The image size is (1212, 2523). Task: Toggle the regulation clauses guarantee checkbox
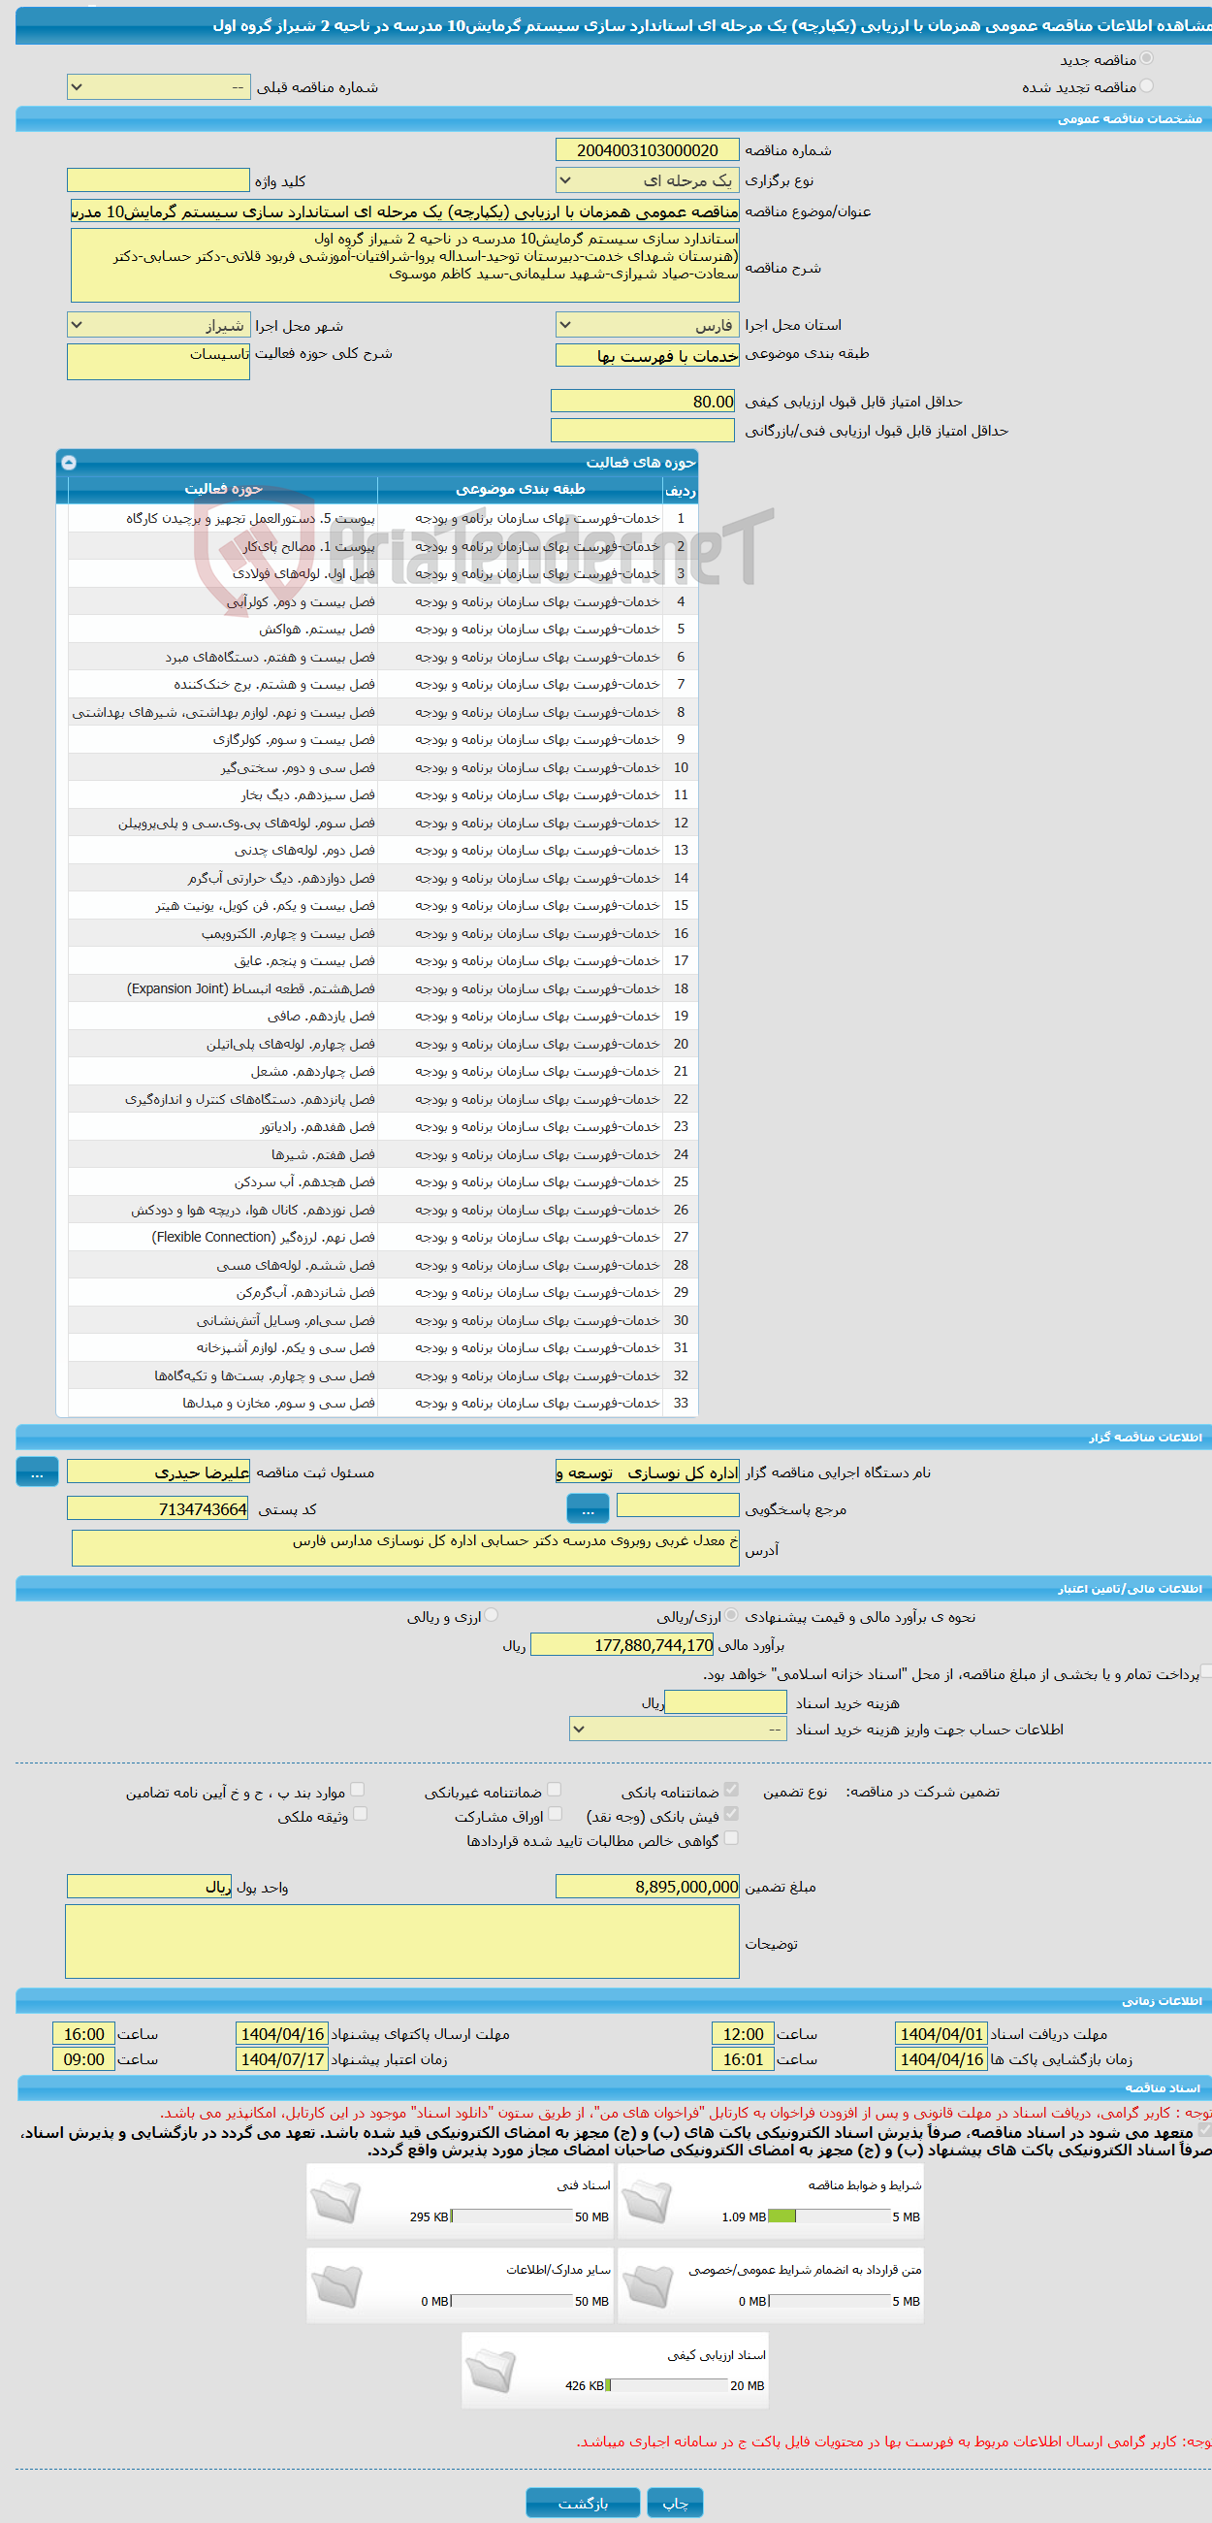pyautogui.click(x=358, y=1790)
